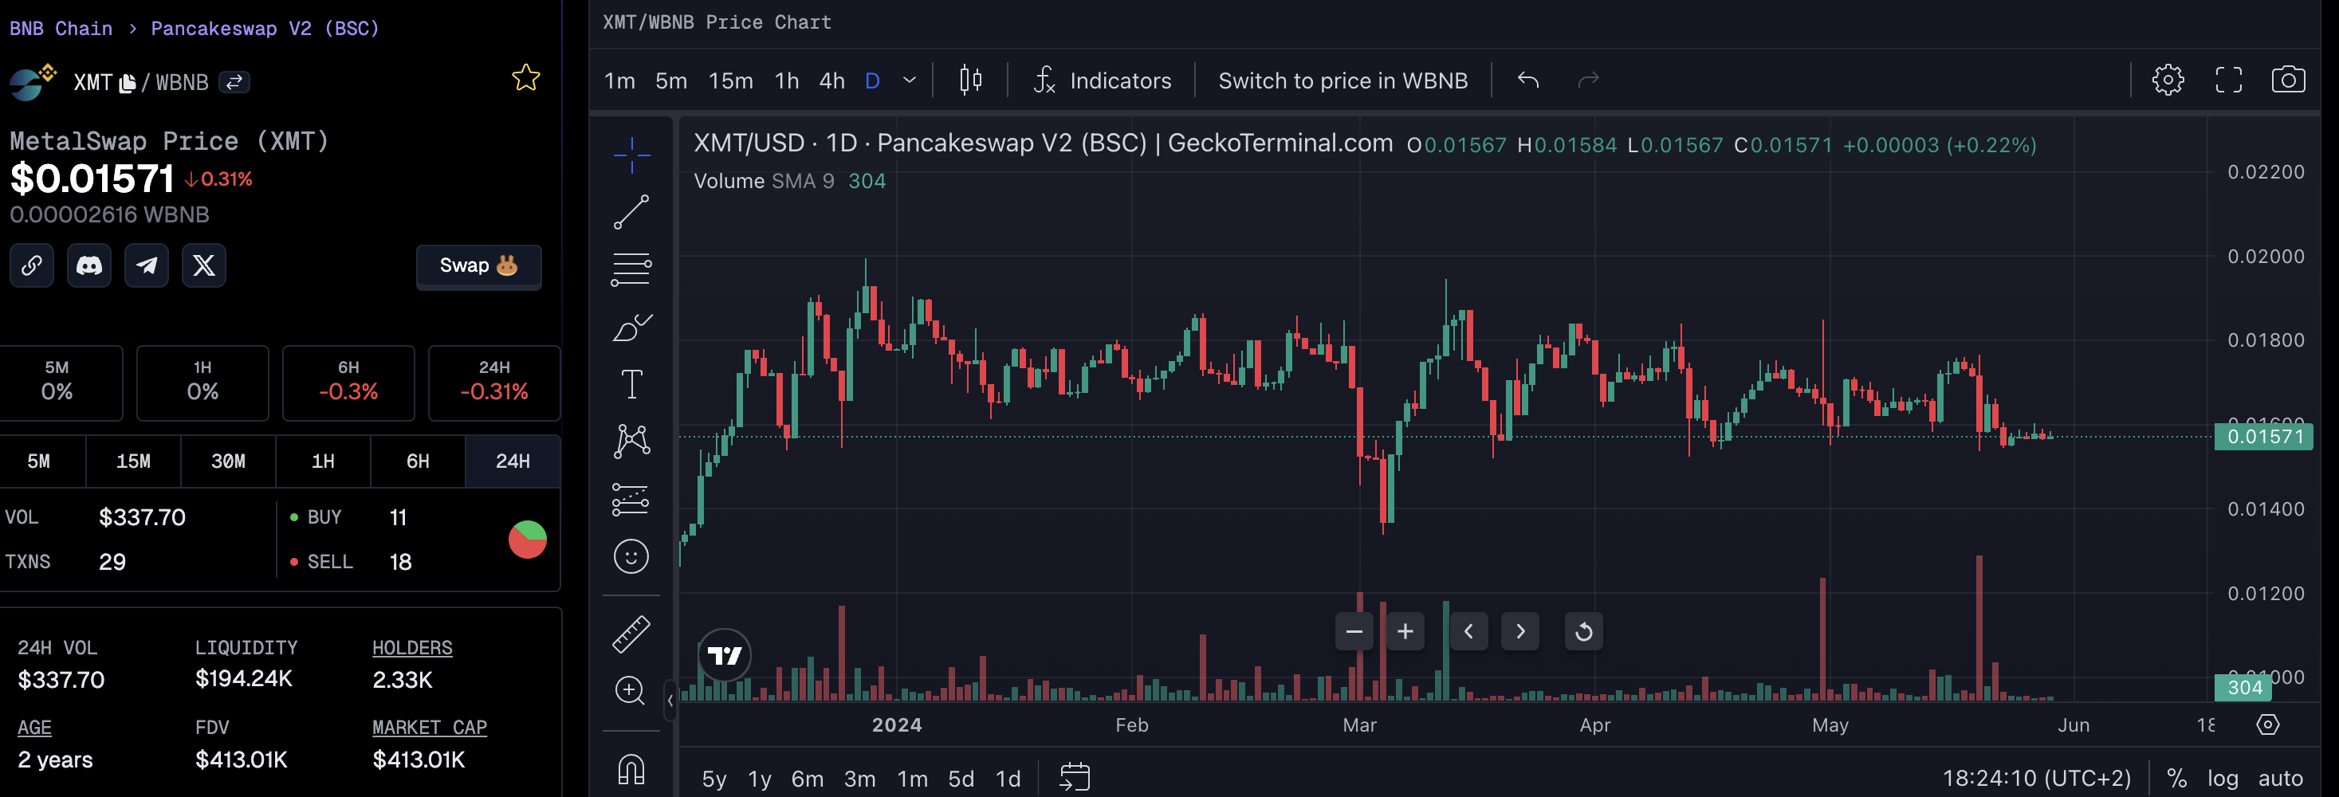Image resolution: width=2339 pixels, height=797 pixels.
Task: Click the Swap button
Action: tap(478, 266)
